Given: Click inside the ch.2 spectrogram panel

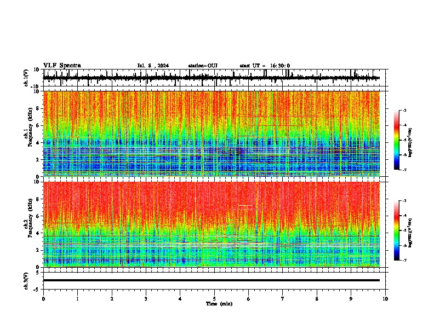Looking at the screenshot, I should pyautogui.click(x=212, y=224).
